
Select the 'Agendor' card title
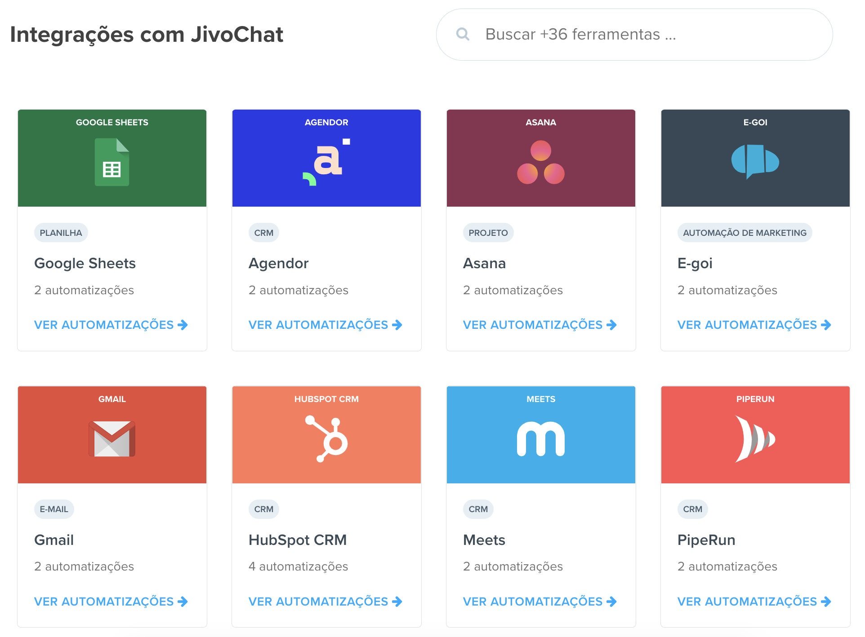coord(279,263)
